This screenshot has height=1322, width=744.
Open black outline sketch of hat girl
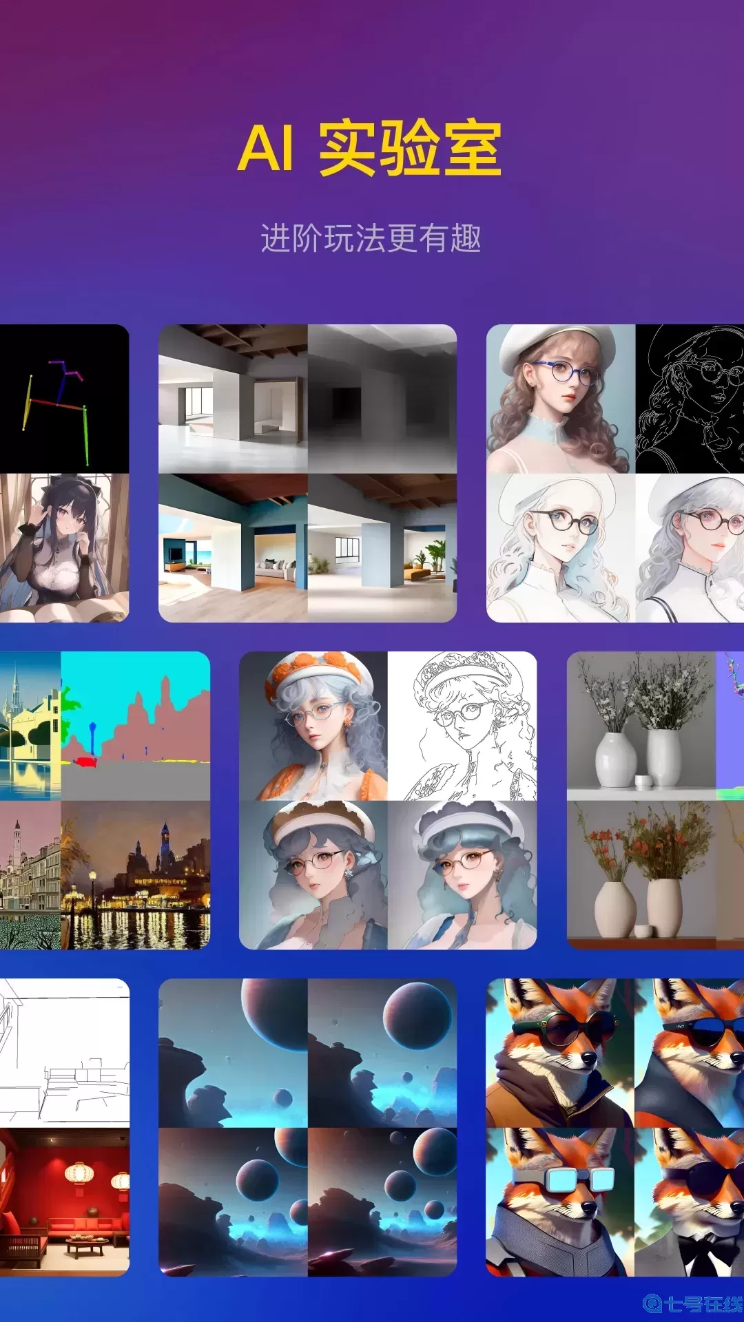(x=462, y=726)
